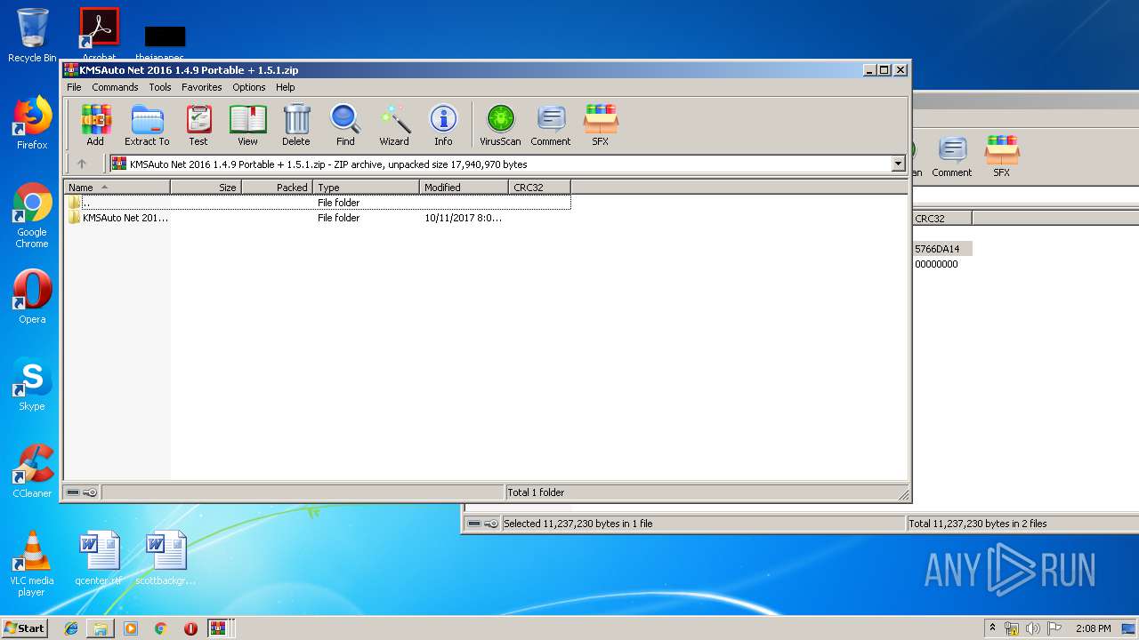Open Firefox desktop shortcut
This screenshot has height=640, width=1139.
[x=32, y=123]
